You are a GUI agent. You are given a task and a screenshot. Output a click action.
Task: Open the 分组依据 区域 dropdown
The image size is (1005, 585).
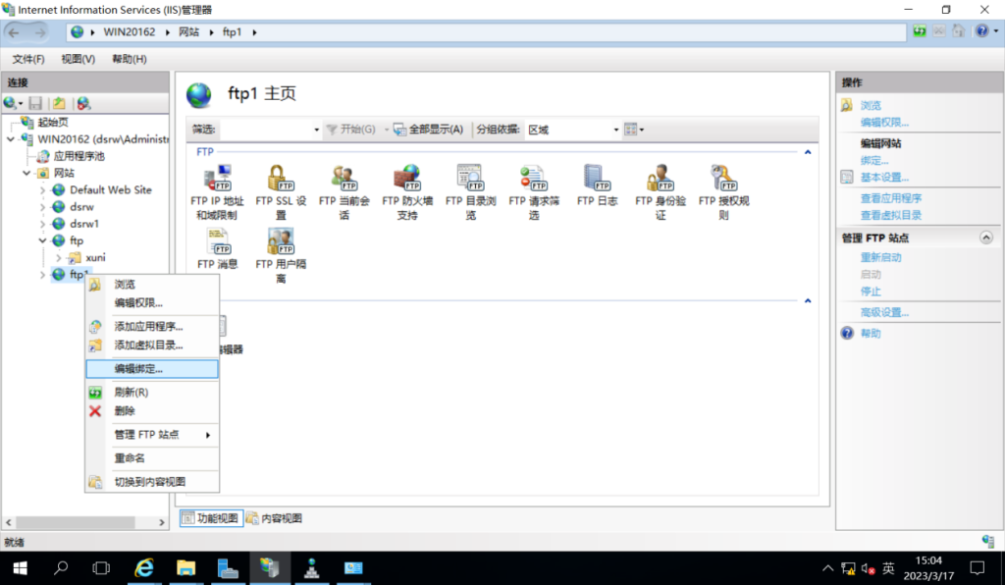point(572,130)
